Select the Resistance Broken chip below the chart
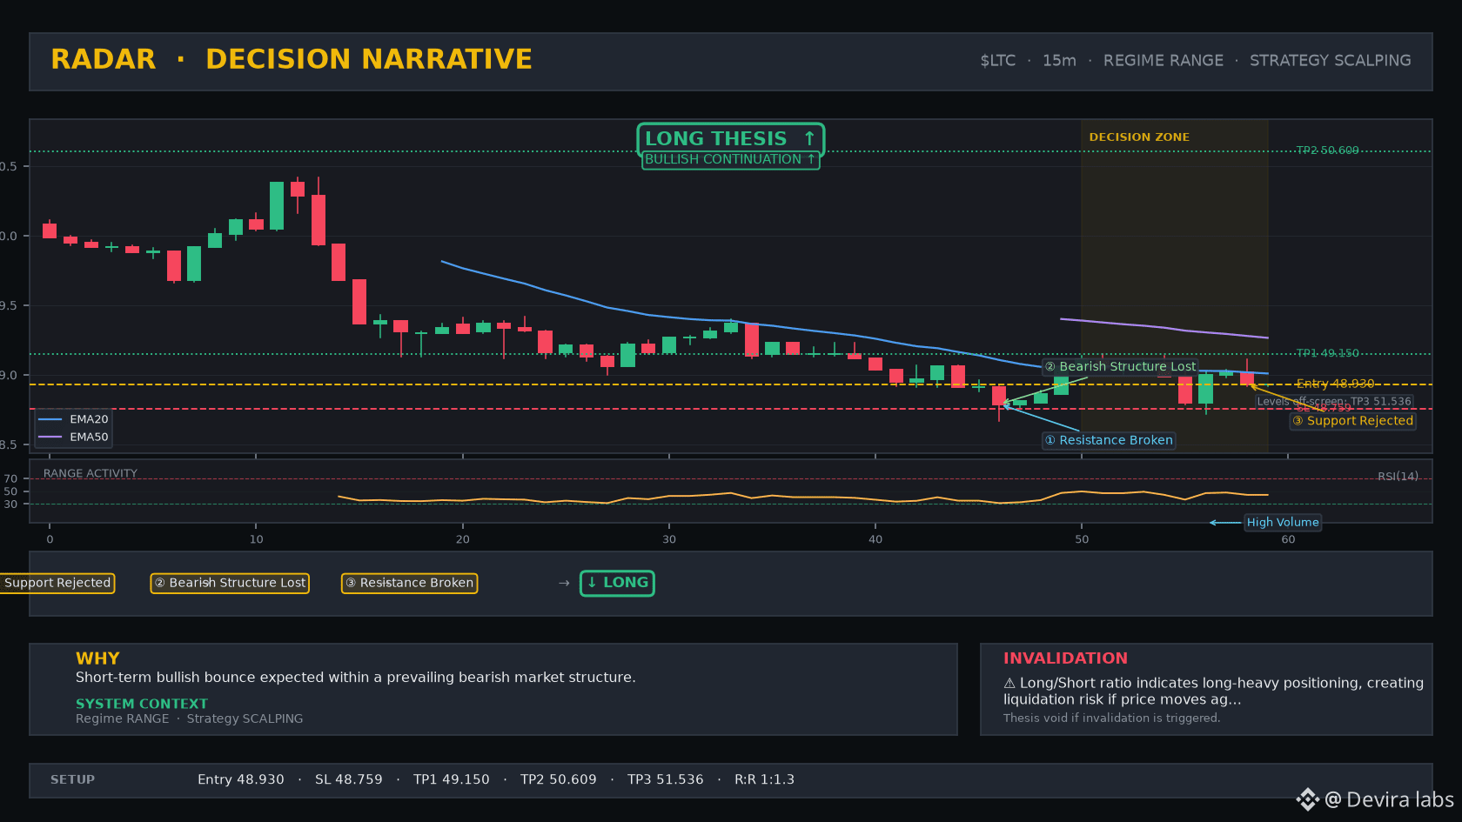 coord(409,583)
